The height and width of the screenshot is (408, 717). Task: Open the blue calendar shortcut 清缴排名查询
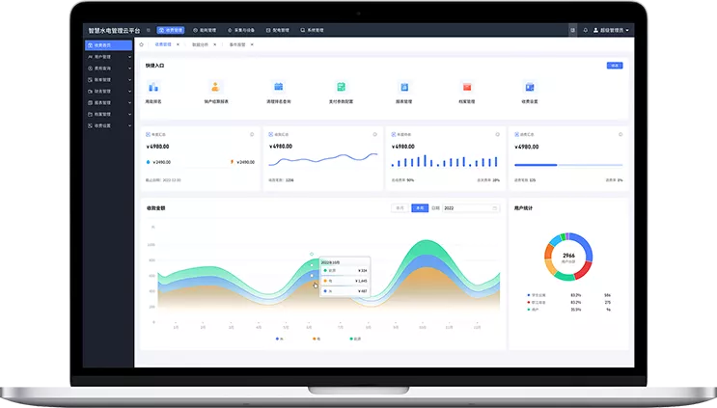pyautogui.click(x=279, y=87)
